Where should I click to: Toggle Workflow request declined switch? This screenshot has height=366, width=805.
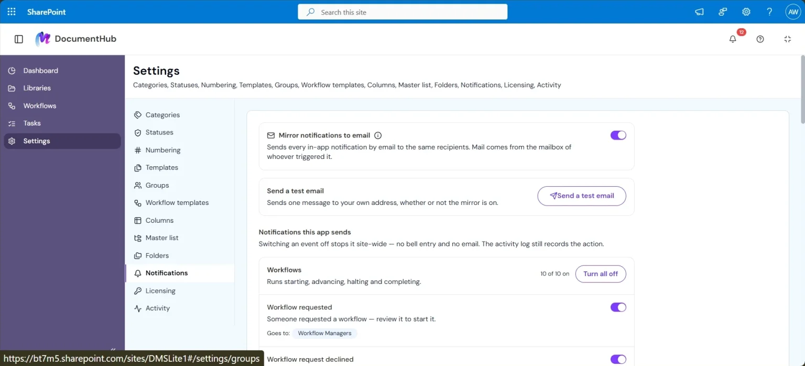point(618,359)
